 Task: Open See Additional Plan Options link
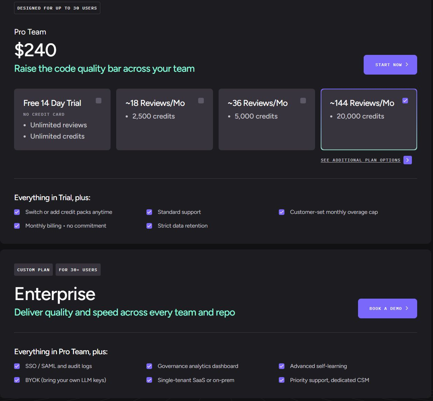[x=360, y=160]
